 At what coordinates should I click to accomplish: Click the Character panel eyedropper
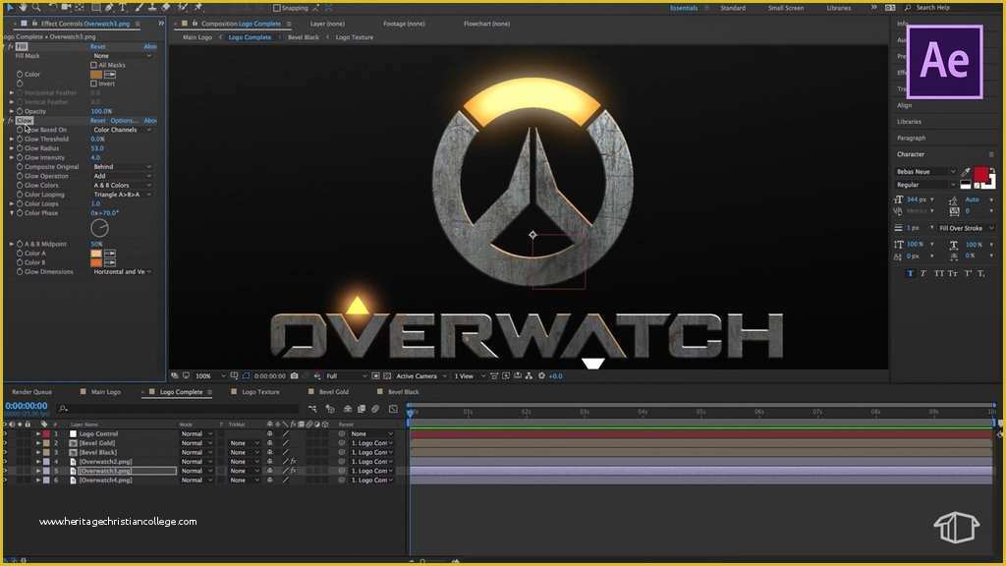coord(966,171)
